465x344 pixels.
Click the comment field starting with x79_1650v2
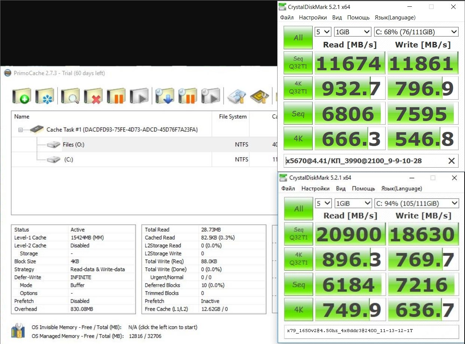371,331
